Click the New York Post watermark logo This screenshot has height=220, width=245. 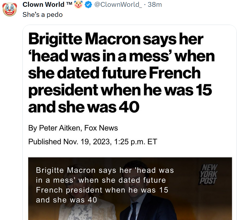click(x=208, y=174)
